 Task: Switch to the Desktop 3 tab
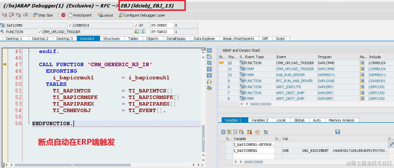coord(65,39)
